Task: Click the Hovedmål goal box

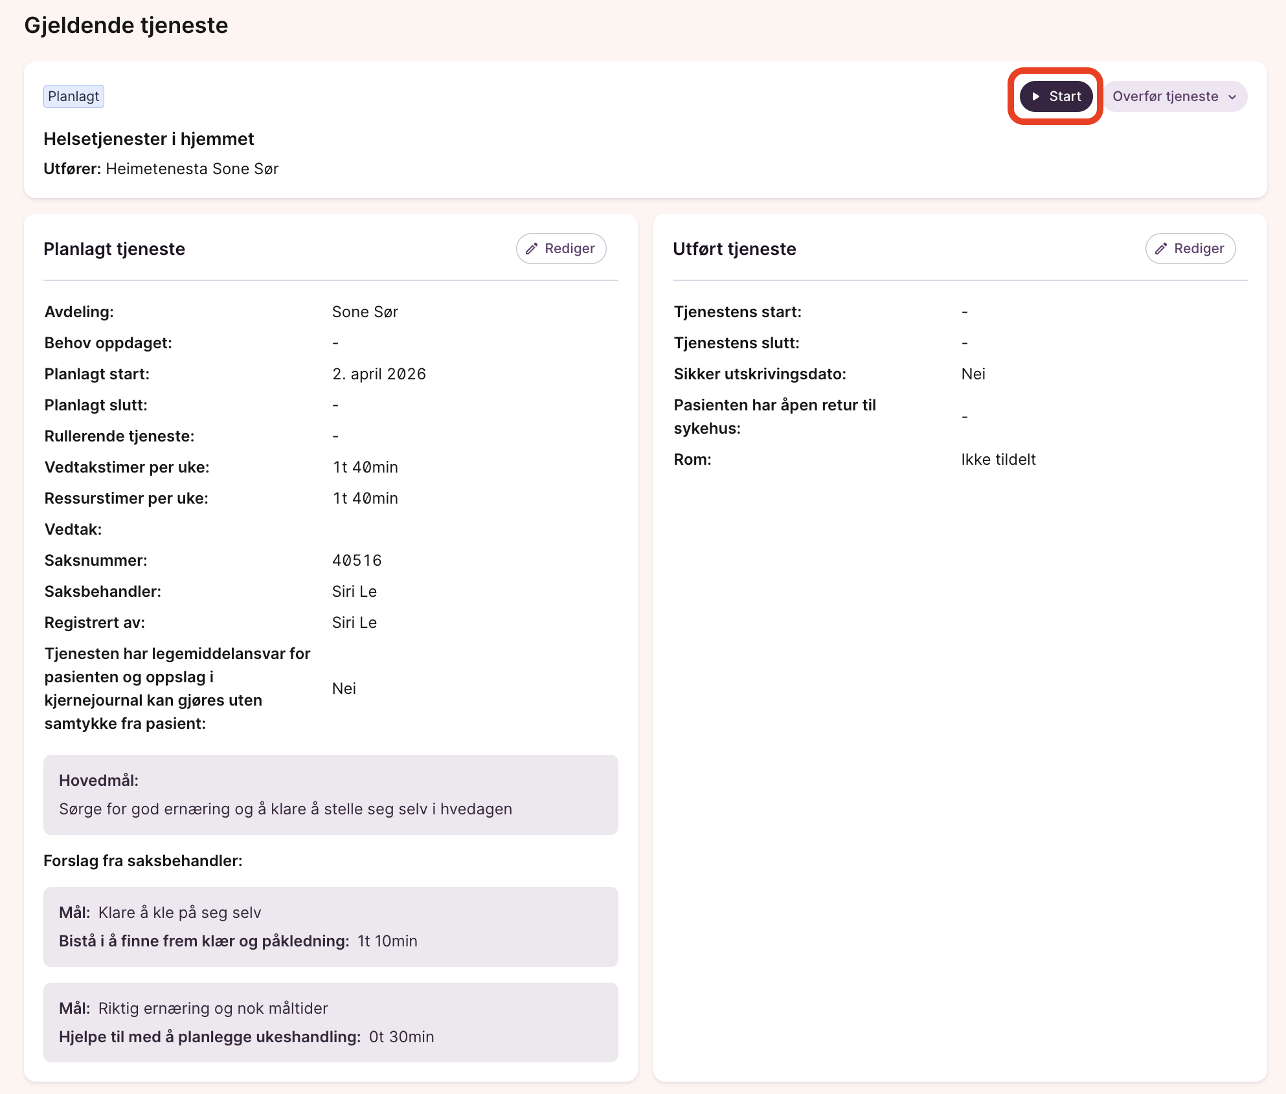Action: point(330,795)
